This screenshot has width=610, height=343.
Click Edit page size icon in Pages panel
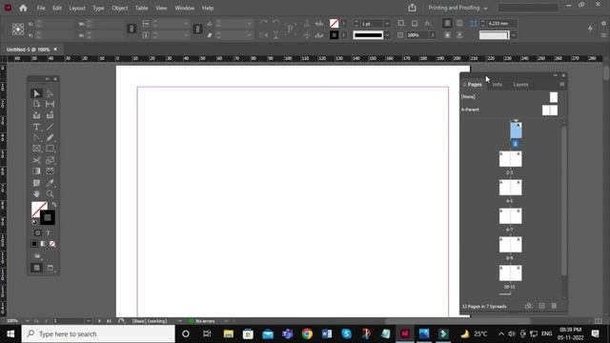(528, 306)
